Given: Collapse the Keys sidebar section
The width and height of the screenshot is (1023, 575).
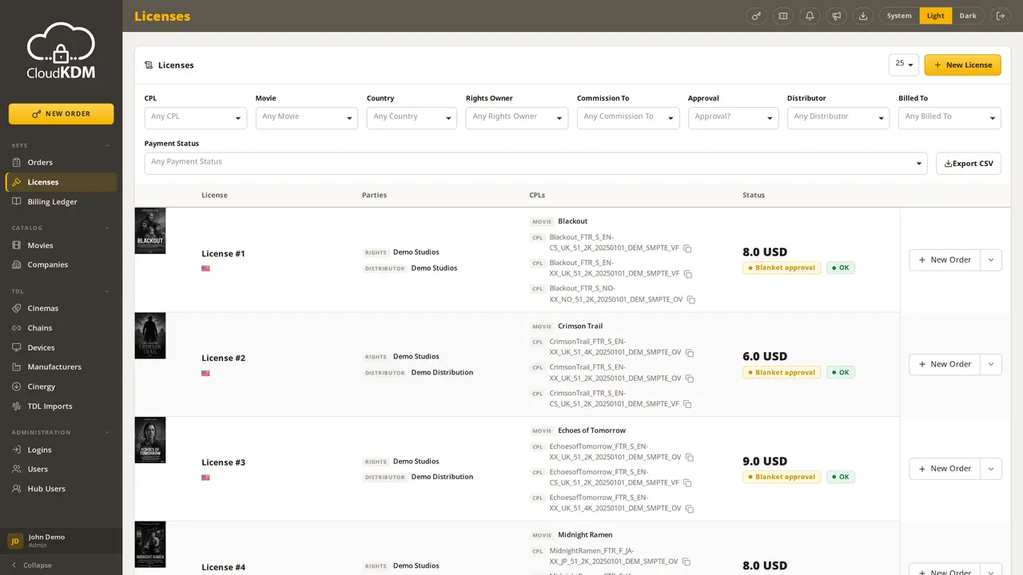Looking at the screenshot, I should (x=61, y=145).
